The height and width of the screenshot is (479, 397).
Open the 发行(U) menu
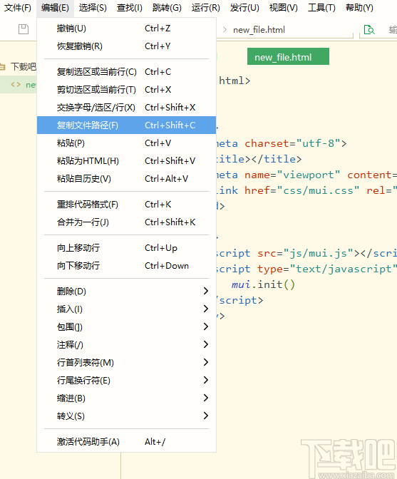pyautogui.click(x=244, y=8)
